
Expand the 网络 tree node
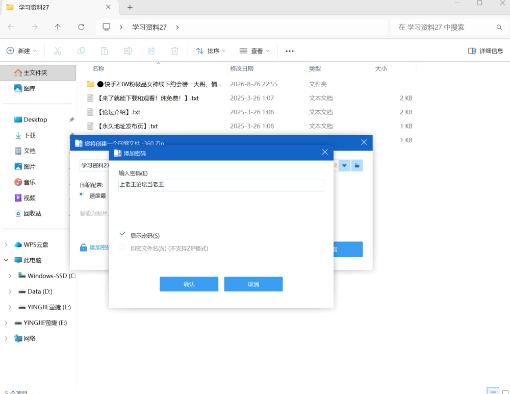(6, 338)
